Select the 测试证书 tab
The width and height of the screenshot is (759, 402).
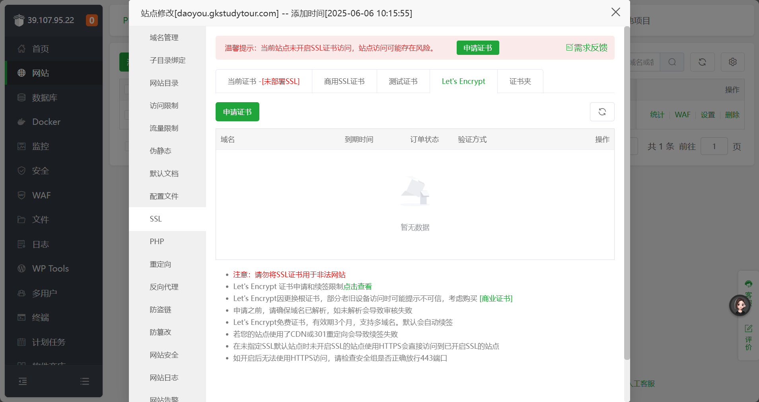coord(403,82)
